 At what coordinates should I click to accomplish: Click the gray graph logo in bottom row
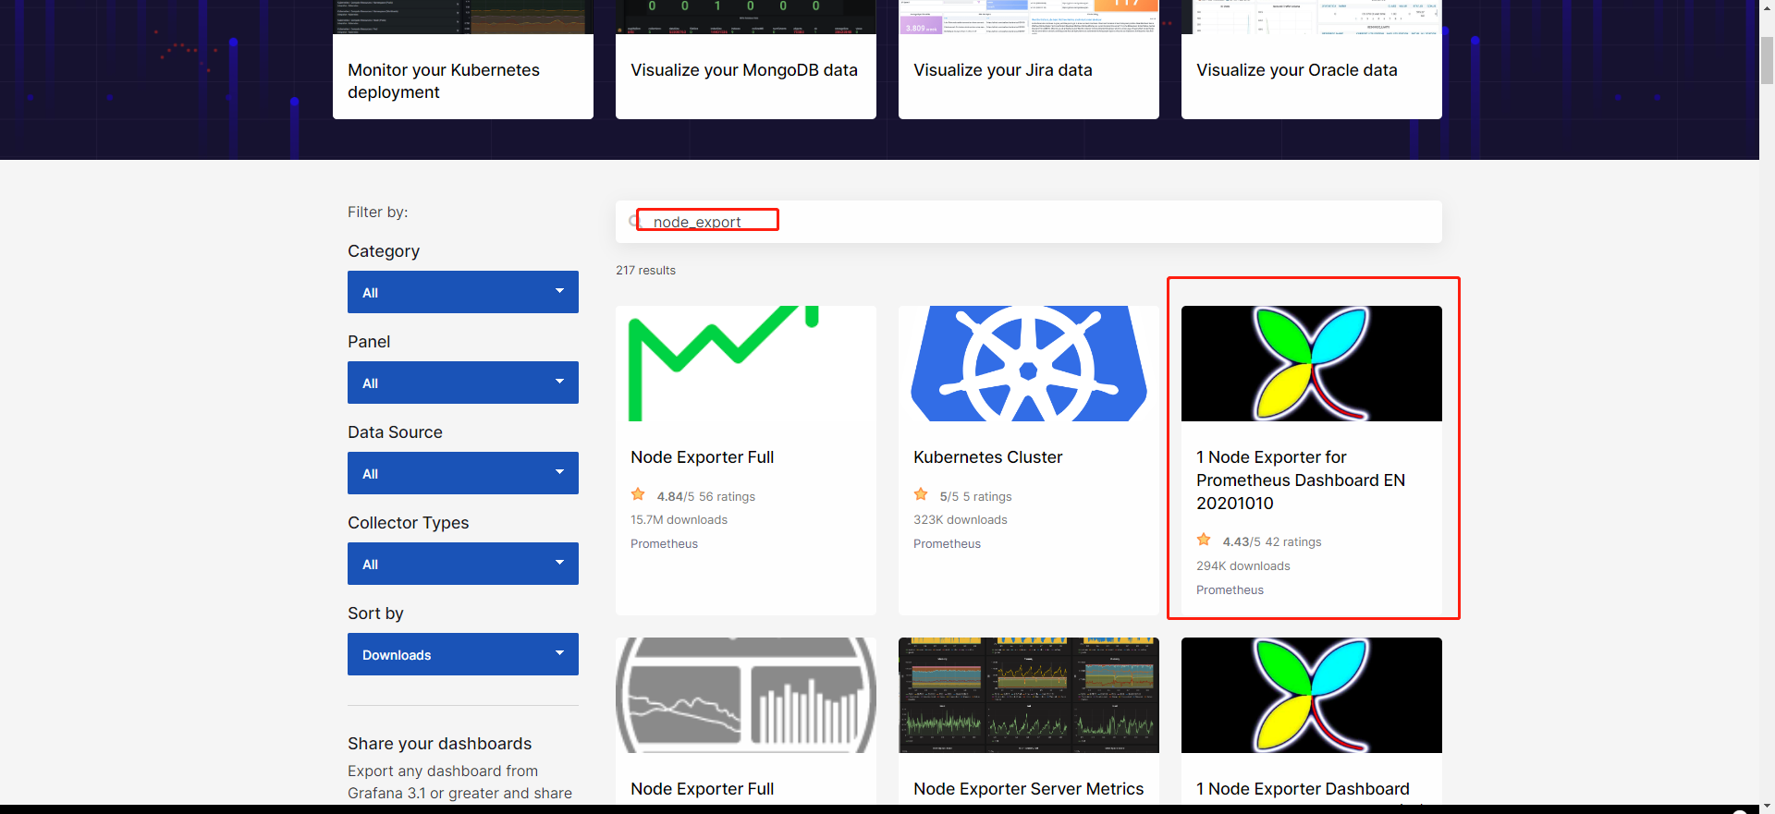[x=745, y=695]
